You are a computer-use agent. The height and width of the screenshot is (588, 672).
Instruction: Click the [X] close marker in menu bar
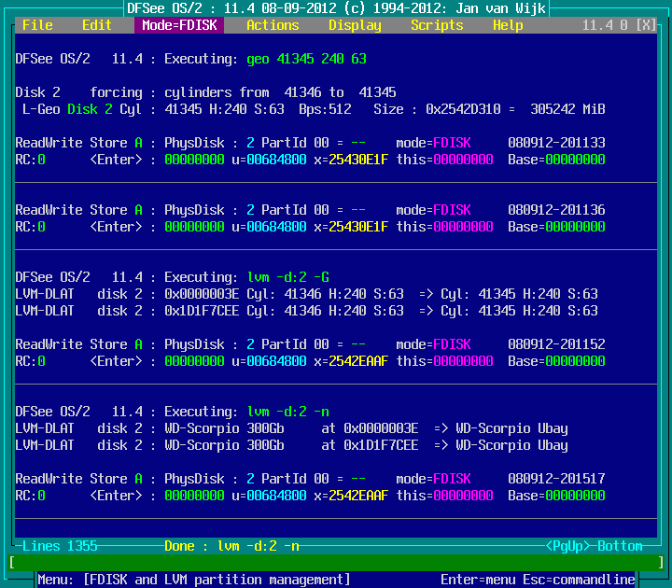click(646, 25)
